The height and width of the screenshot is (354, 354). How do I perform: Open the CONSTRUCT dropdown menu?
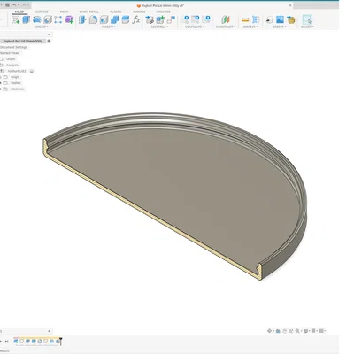[x=226, y=27]
